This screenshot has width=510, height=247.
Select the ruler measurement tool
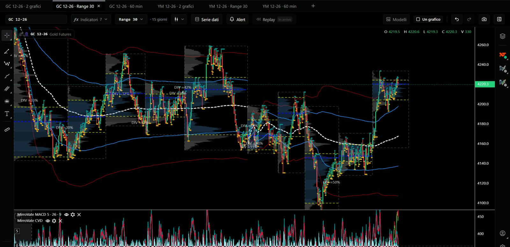7,129
